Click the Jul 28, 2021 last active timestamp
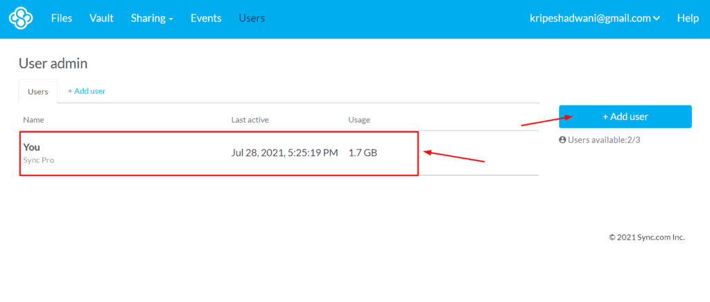The image size is (710, 302). pyautogui.click(x=284, y=152)
